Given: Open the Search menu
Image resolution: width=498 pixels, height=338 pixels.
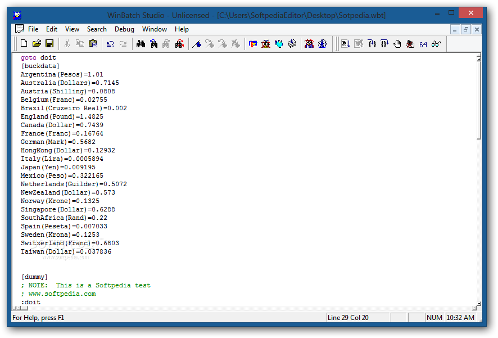Looking at the screenshot, I should click(97, 29).
